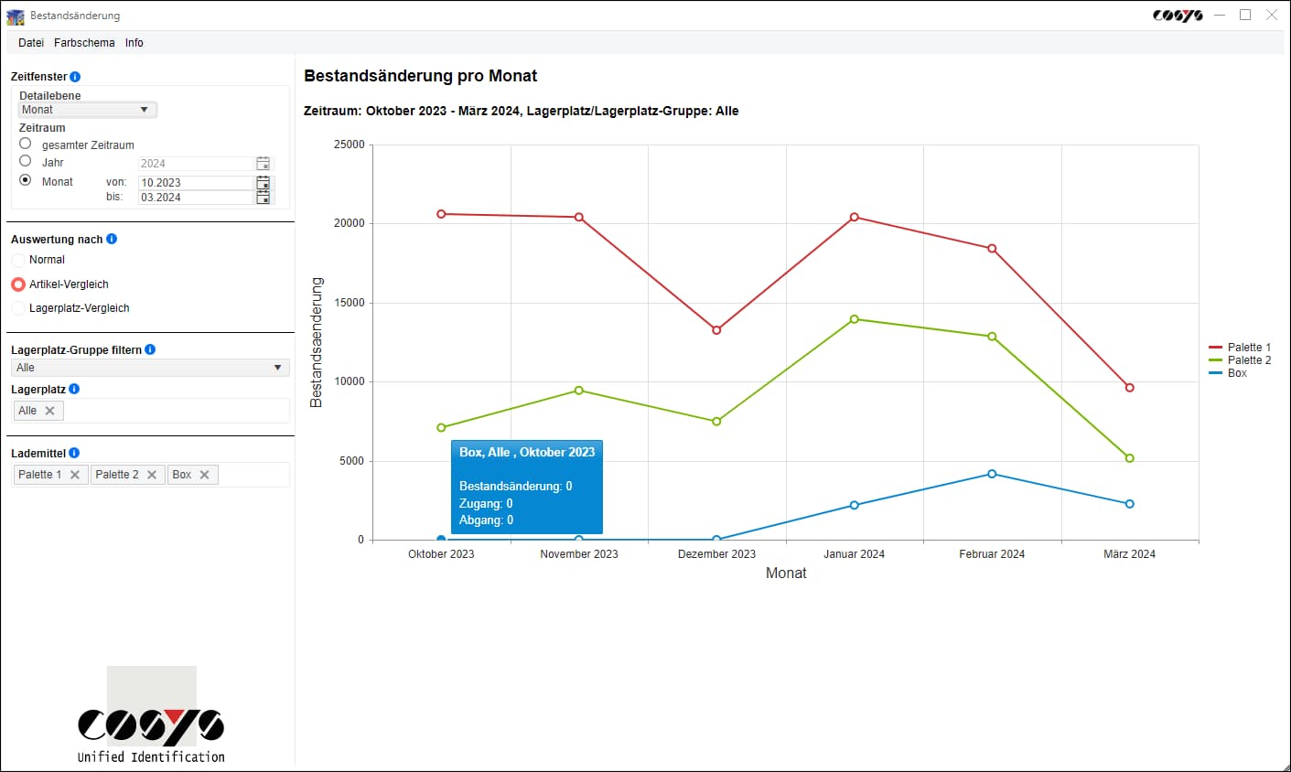
Task: Maximize the Bestandsänderung window
Action: (x=1245, y=15)
